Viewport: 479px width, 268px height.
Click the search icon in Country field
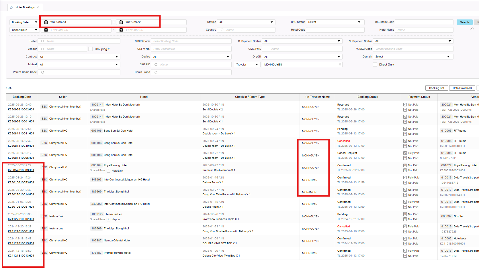click(x=222, y=30)
